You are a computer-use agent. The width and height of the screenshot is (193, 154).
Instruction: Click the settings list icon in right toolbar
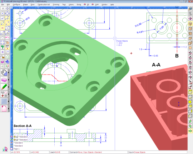[190, 14]
